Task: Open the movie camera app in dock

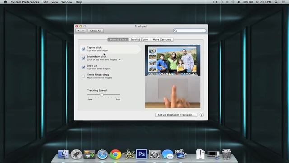Action: point(181,154)
